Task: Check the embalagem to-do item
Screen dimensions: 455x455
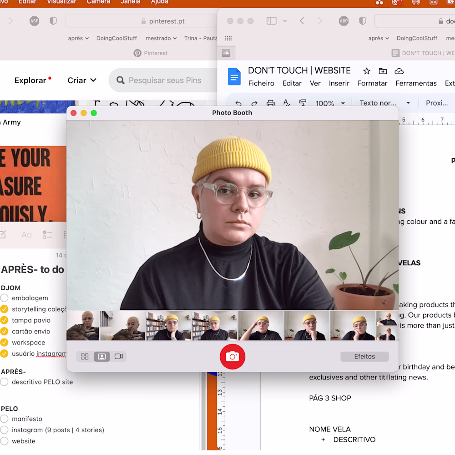Action: (x=5, y=298)
